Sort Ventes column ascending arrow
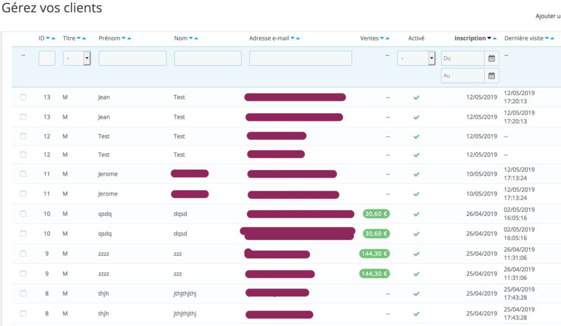561x326 pixels. click(387, 38)
